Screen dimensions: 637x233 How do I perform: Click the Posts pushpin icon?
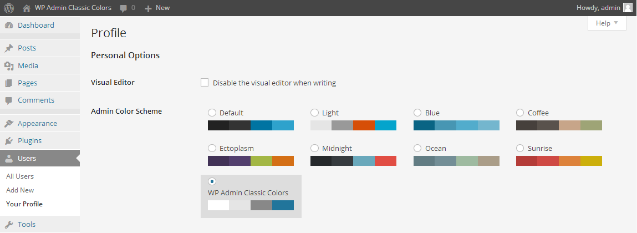(8, 48)
